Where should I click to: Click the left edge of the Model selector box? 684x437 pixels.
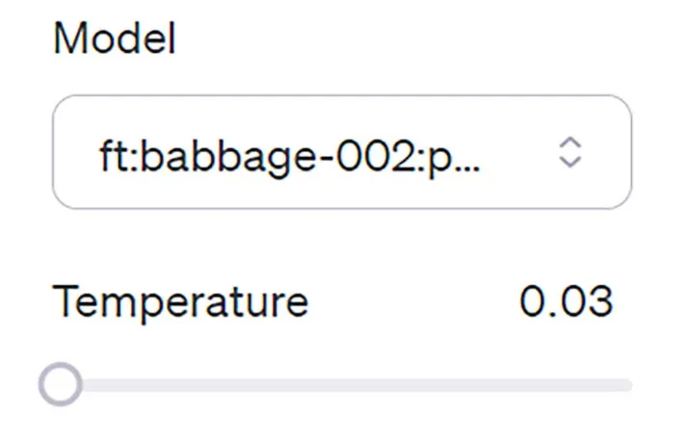(x=60, y=152)
